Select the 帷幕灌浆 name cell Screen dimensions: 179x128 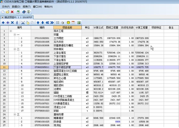click(x=67, y=118)
